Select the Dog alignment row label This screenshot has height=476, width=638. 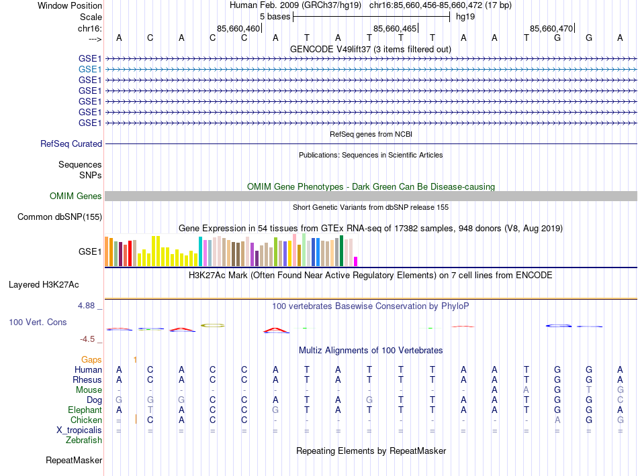point(94,400)
